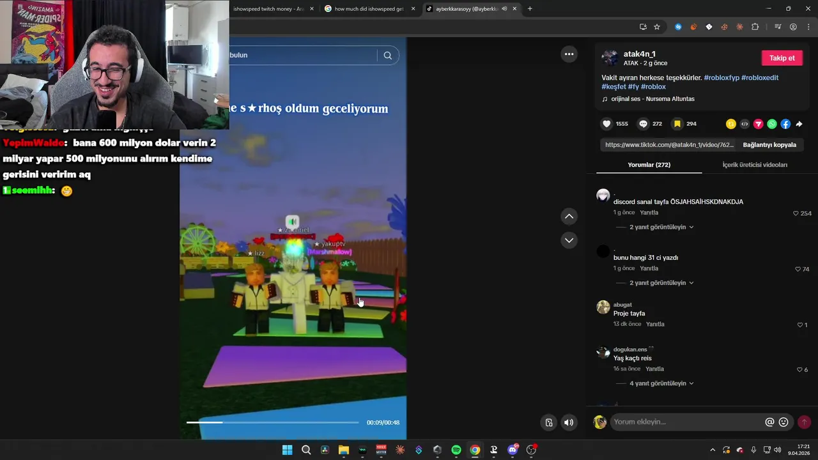818x460 pixels.
Task: Share to WhatsApp icon
Action: (772, 124)
